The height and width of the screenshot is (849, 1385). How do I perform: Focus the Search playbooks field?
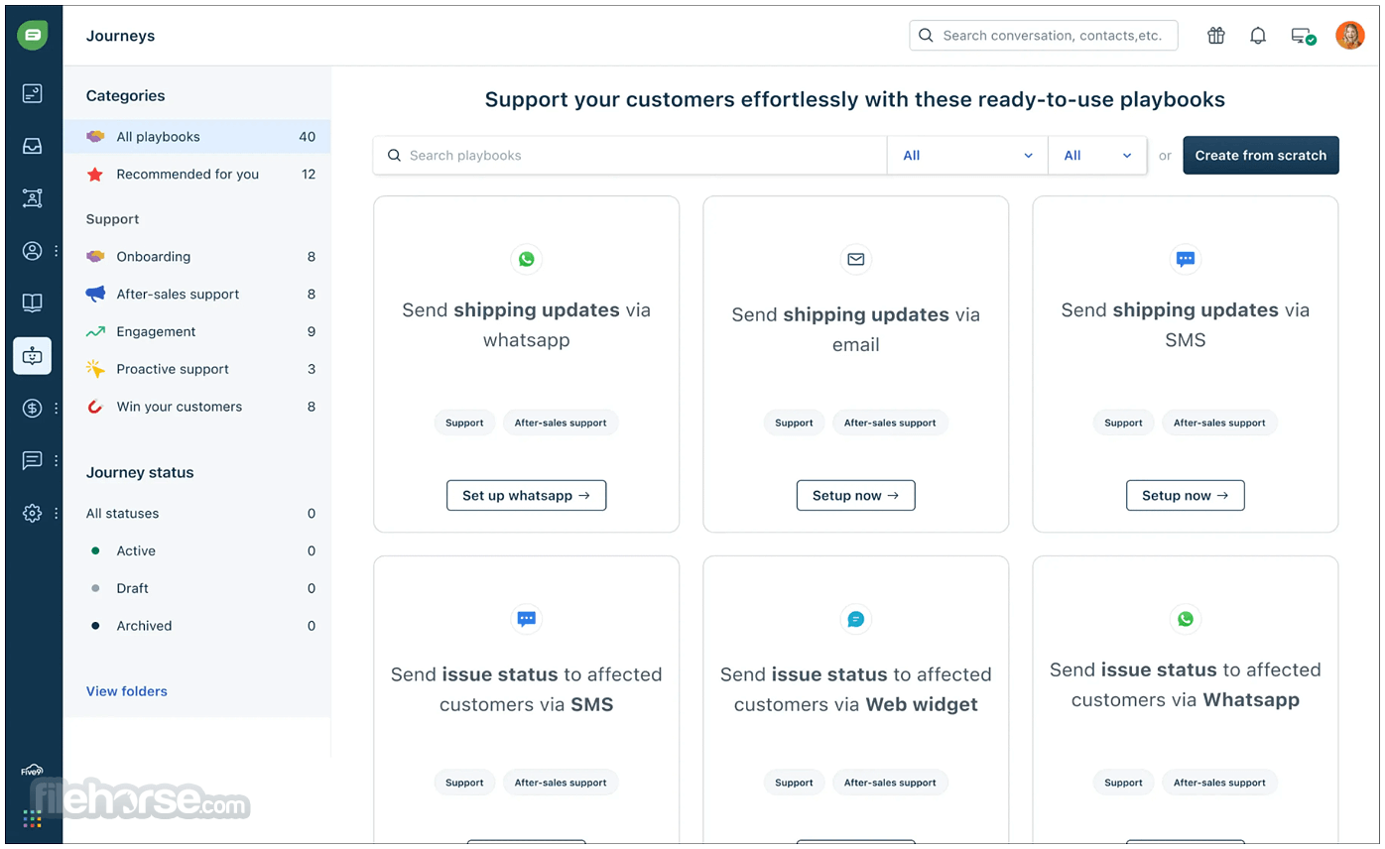[630, 156]
